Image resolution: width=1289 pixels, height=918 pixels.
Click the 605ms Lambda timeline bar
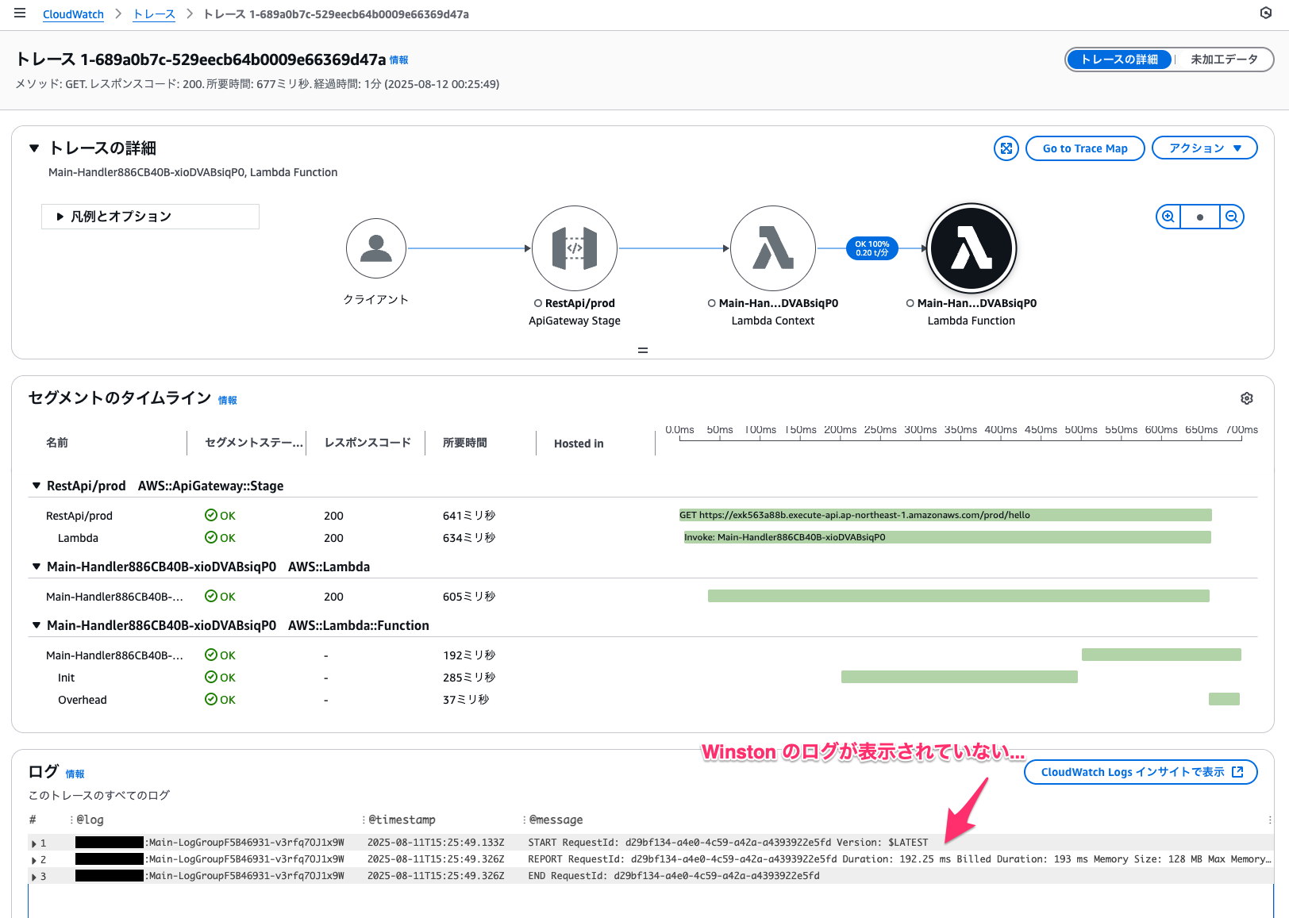[959, 596]
